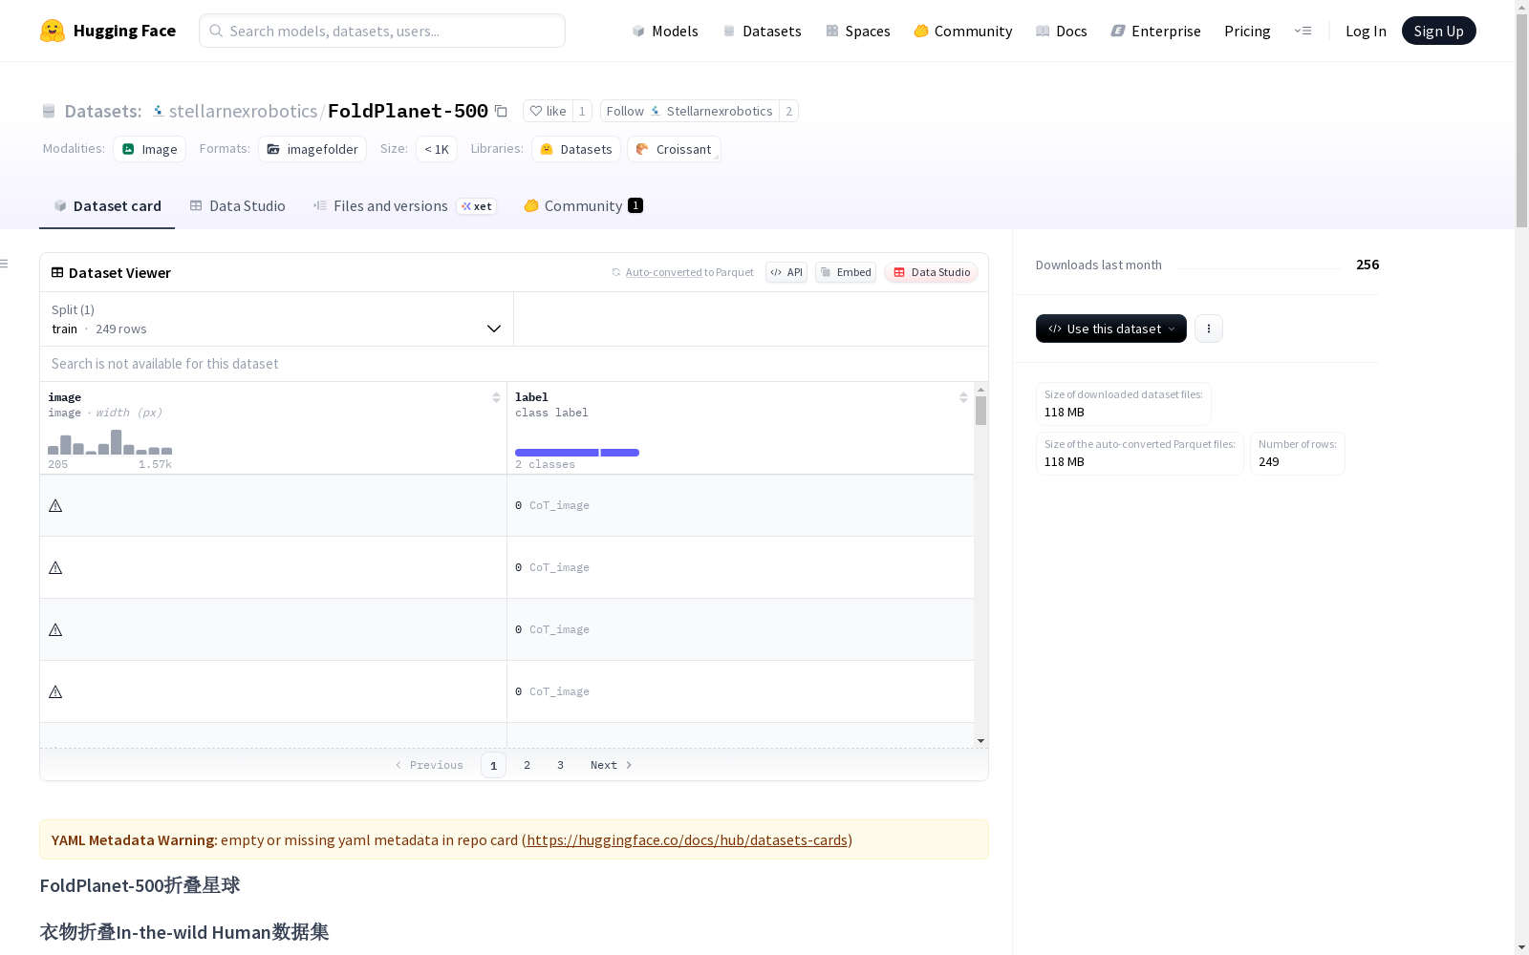The height and width of the screenshot is (955, 1529).
Task: Open the Spaces menu item
Action: (858, 31)
